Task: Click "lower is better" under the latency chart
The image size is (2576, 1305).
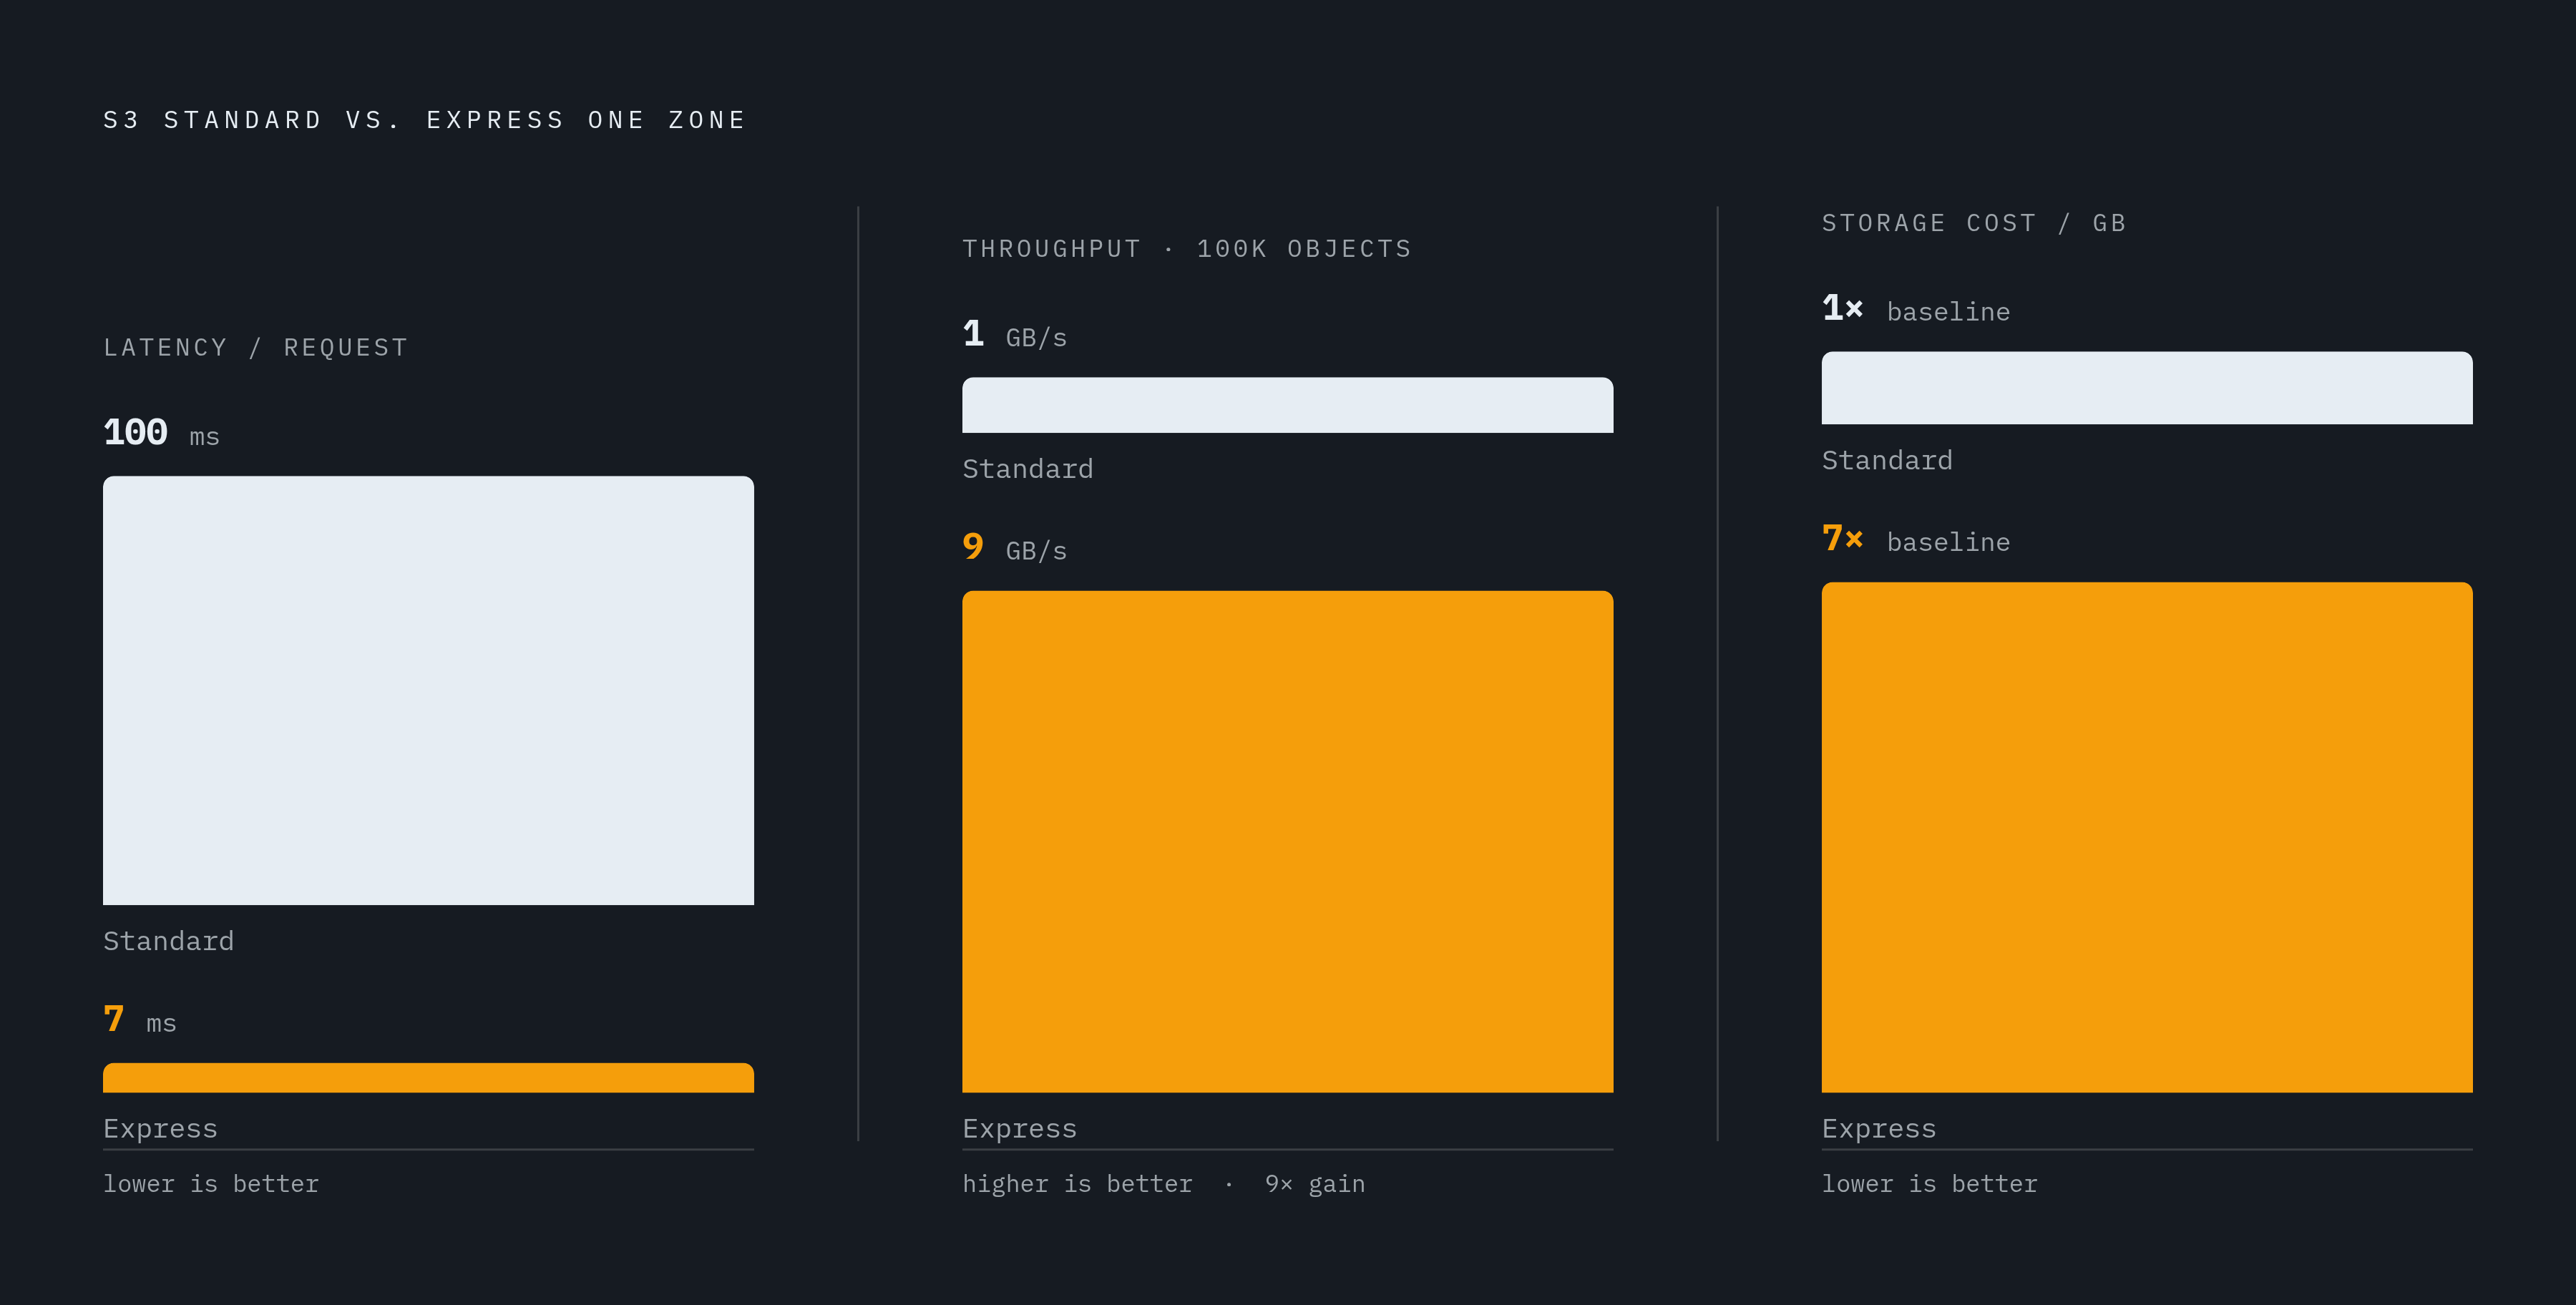Action: (x=211, y=1184)
